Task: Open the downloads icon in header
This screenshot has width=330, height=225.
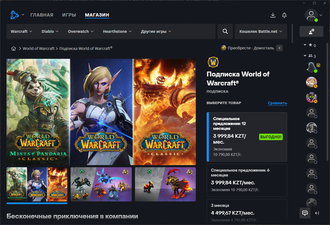Action: coord(273,15)
